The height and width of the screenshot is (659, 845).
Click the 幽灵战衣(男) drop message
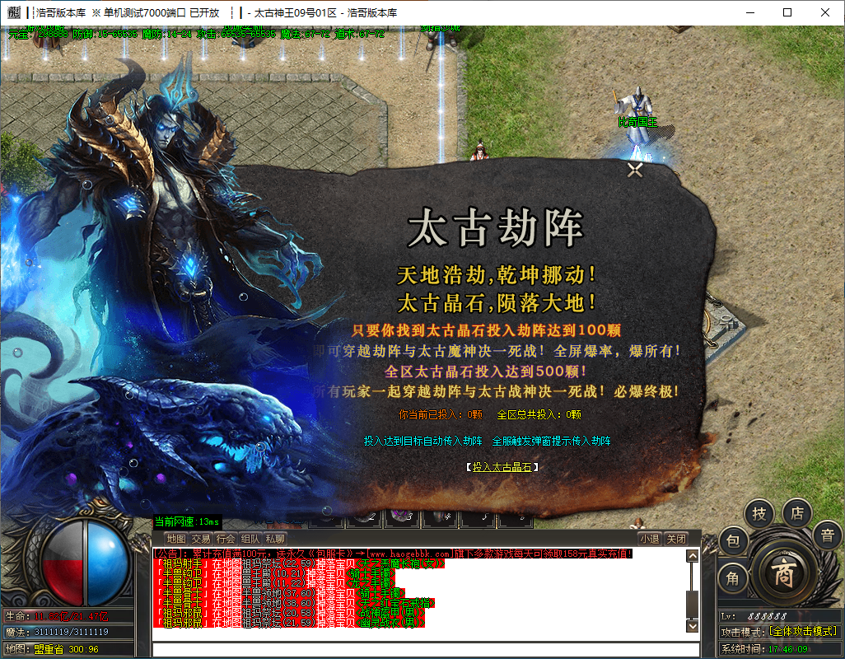pyautogui.click(x=289, y=623)
